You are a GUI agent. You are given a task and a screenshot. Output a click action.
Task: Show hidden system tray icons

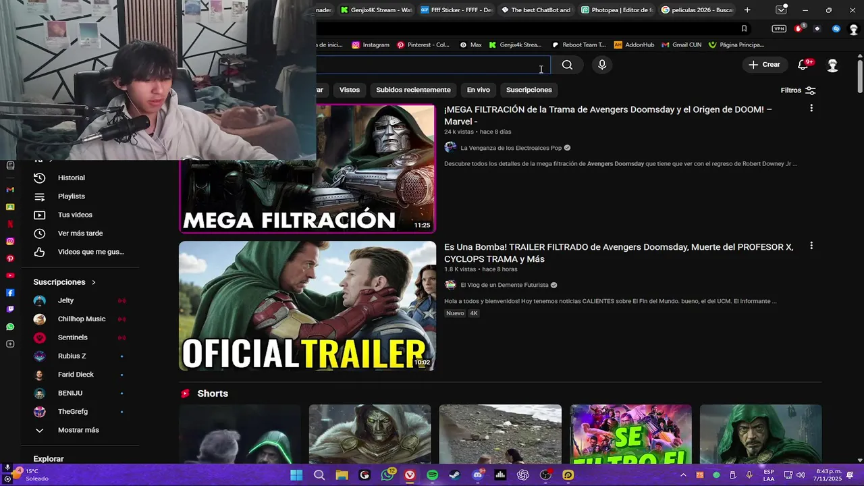[x=683, y=475]
